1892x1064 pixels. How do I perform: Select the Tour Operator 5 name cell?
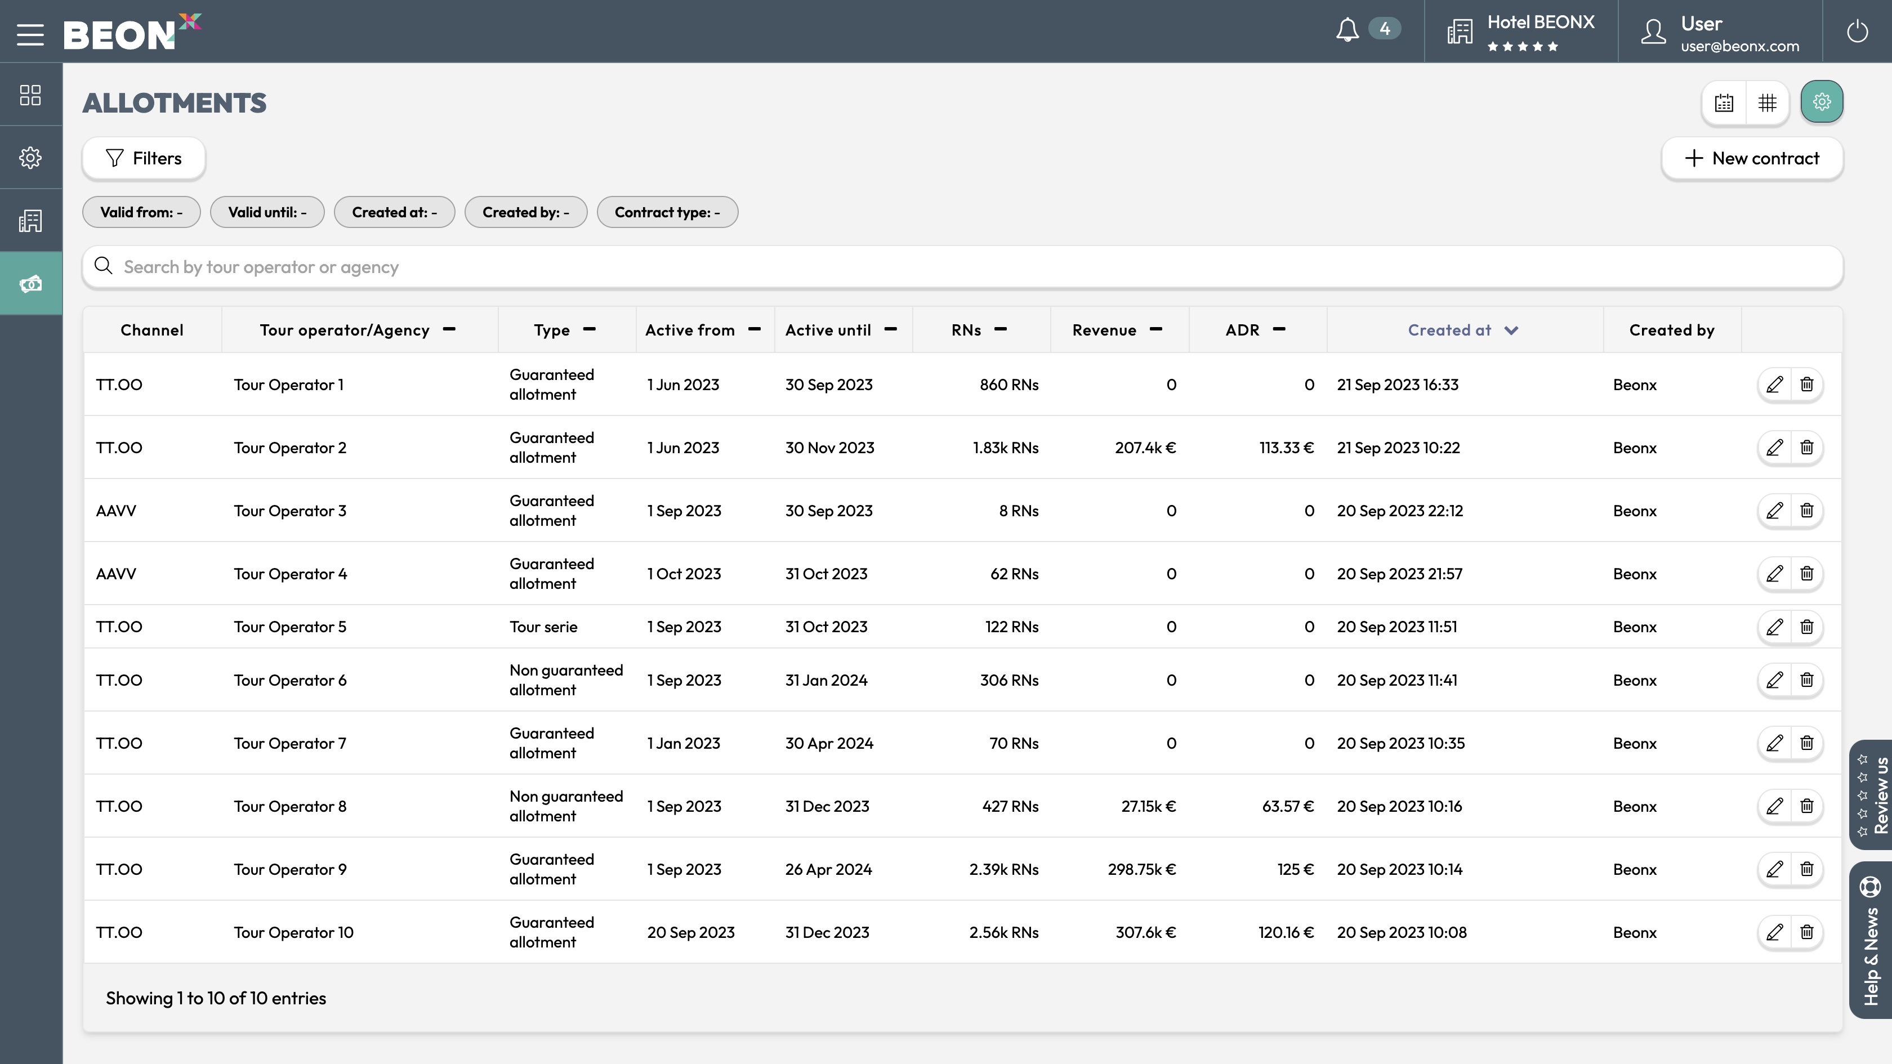(289, 627)
